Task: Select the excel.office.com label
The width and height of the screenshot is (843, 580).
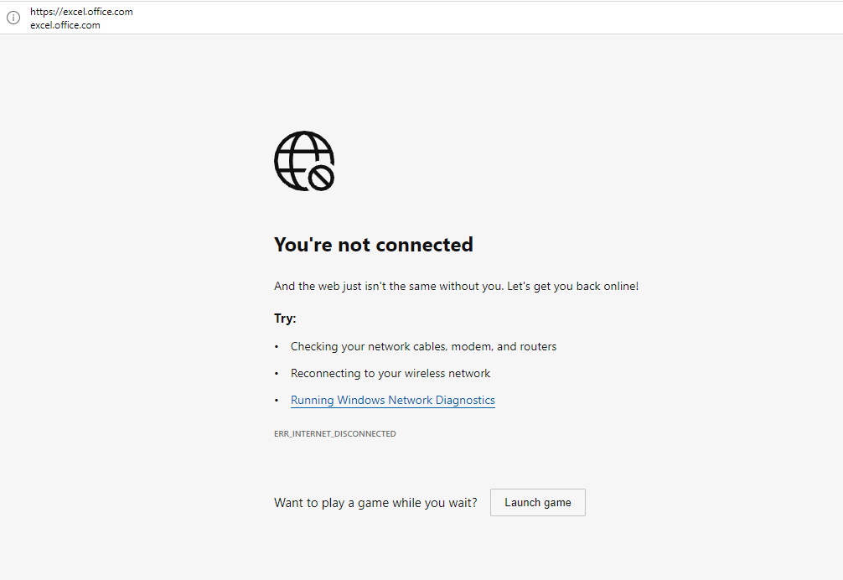Action: [65, 24]
